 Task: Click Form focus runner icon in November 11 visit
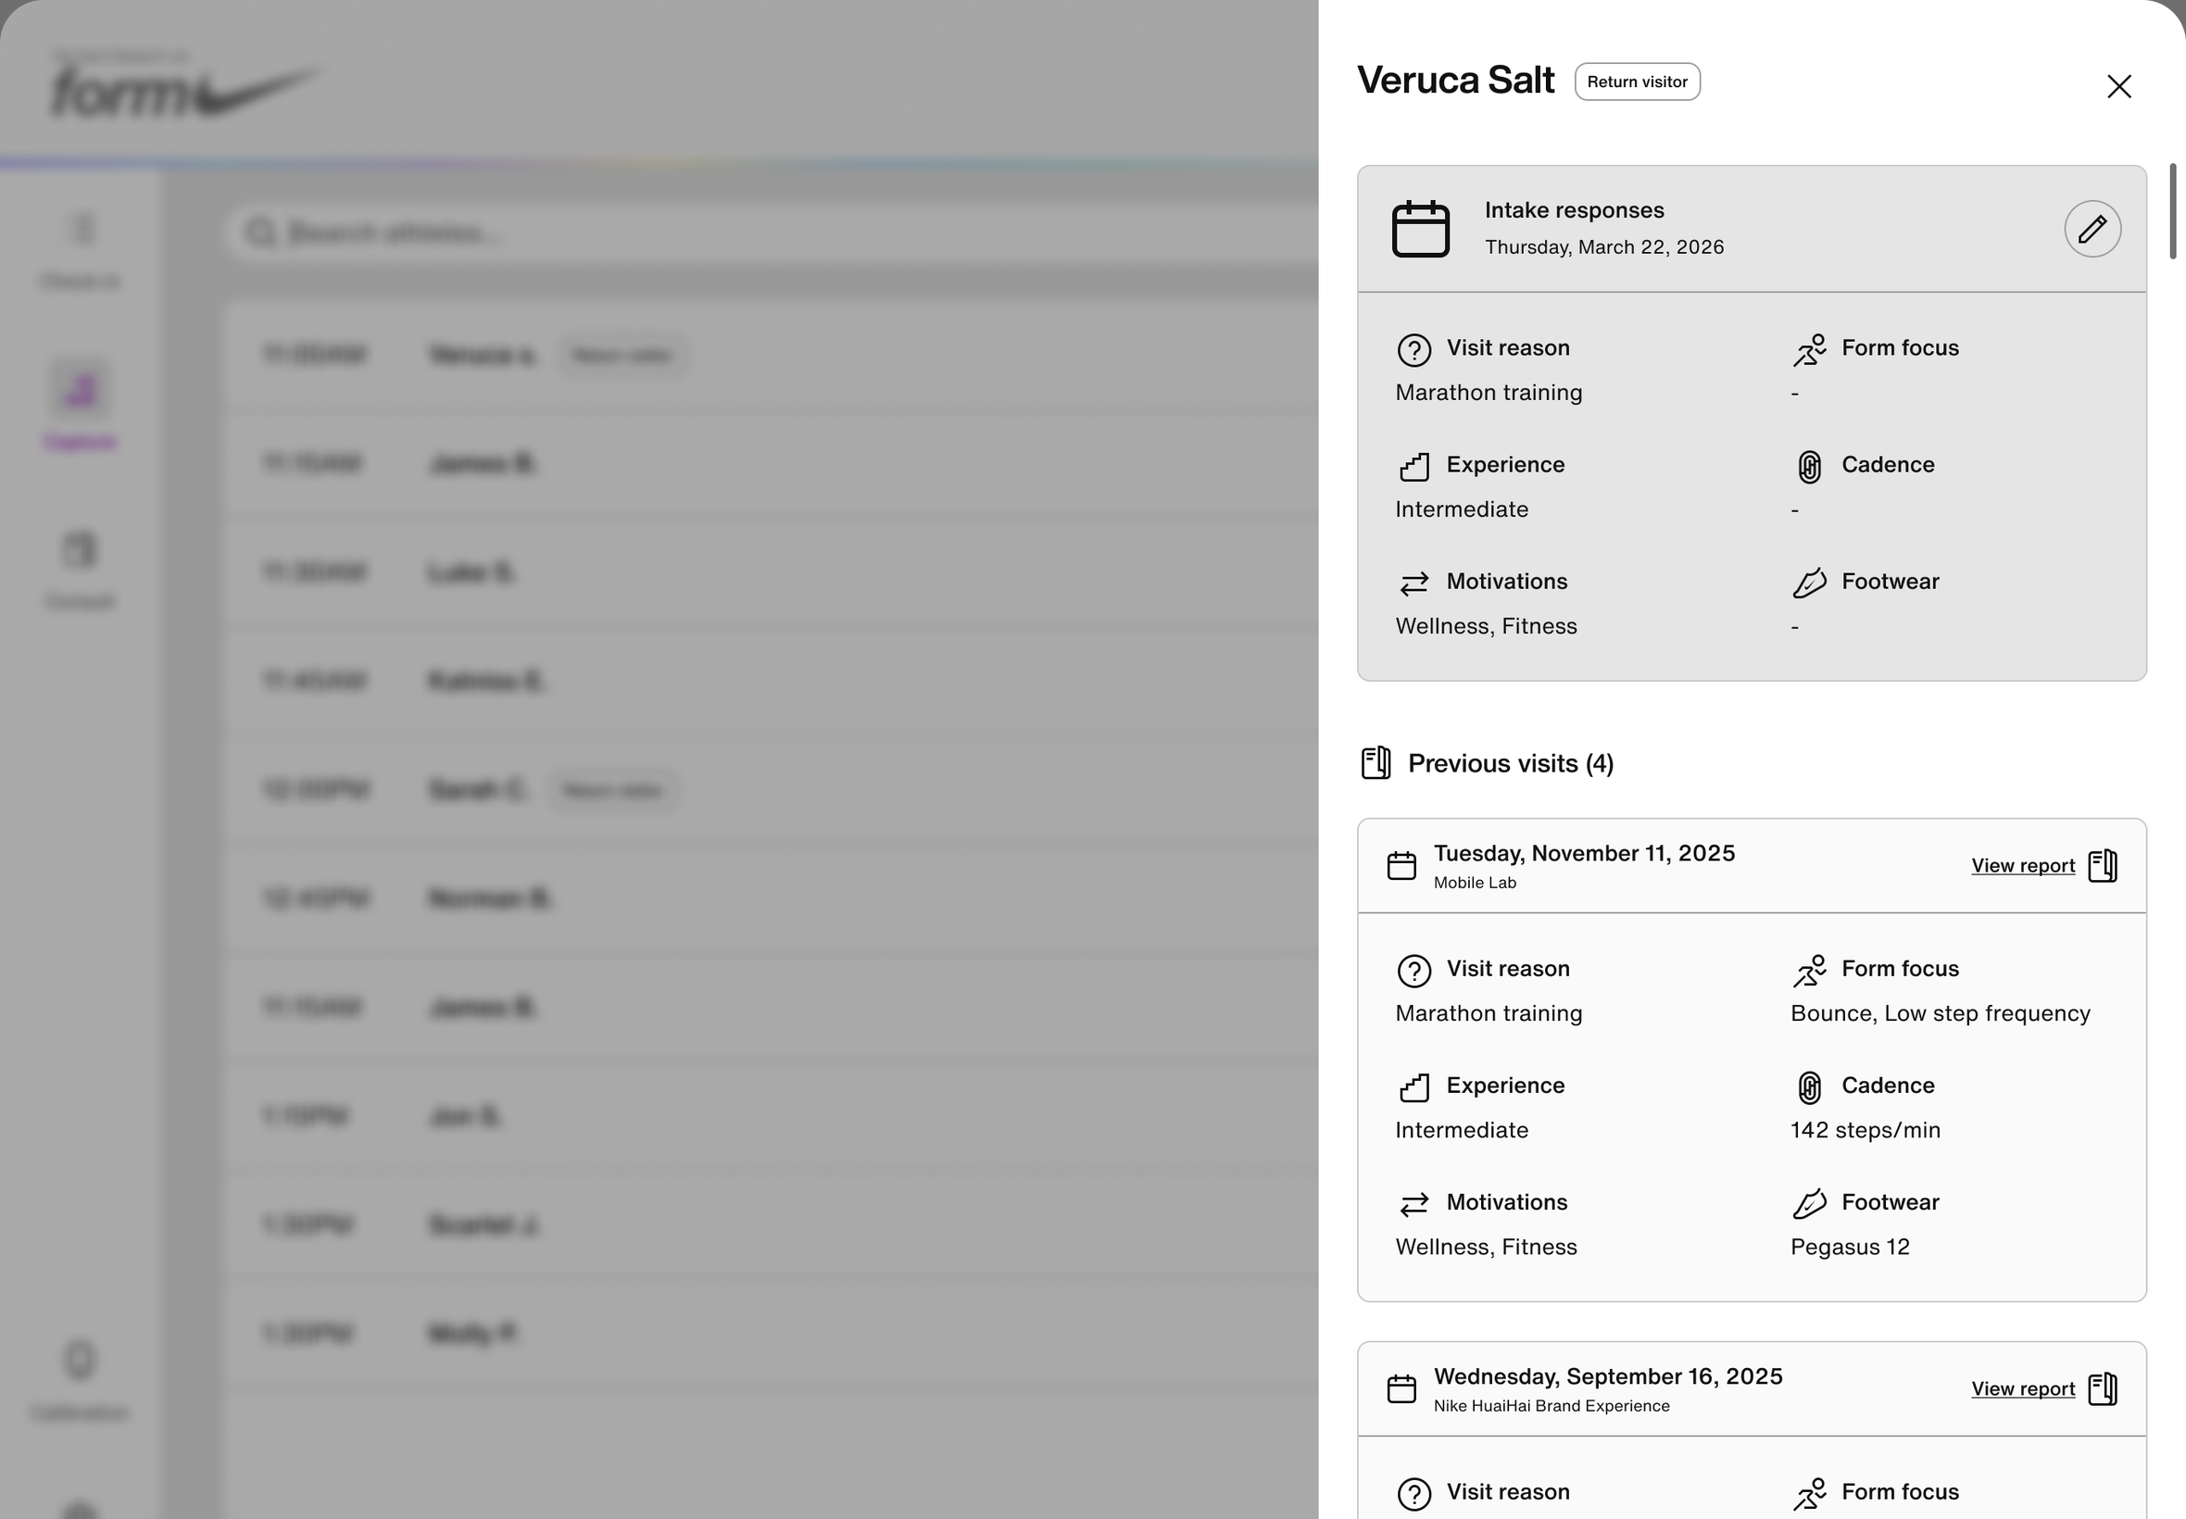(x=1809, y=971)
